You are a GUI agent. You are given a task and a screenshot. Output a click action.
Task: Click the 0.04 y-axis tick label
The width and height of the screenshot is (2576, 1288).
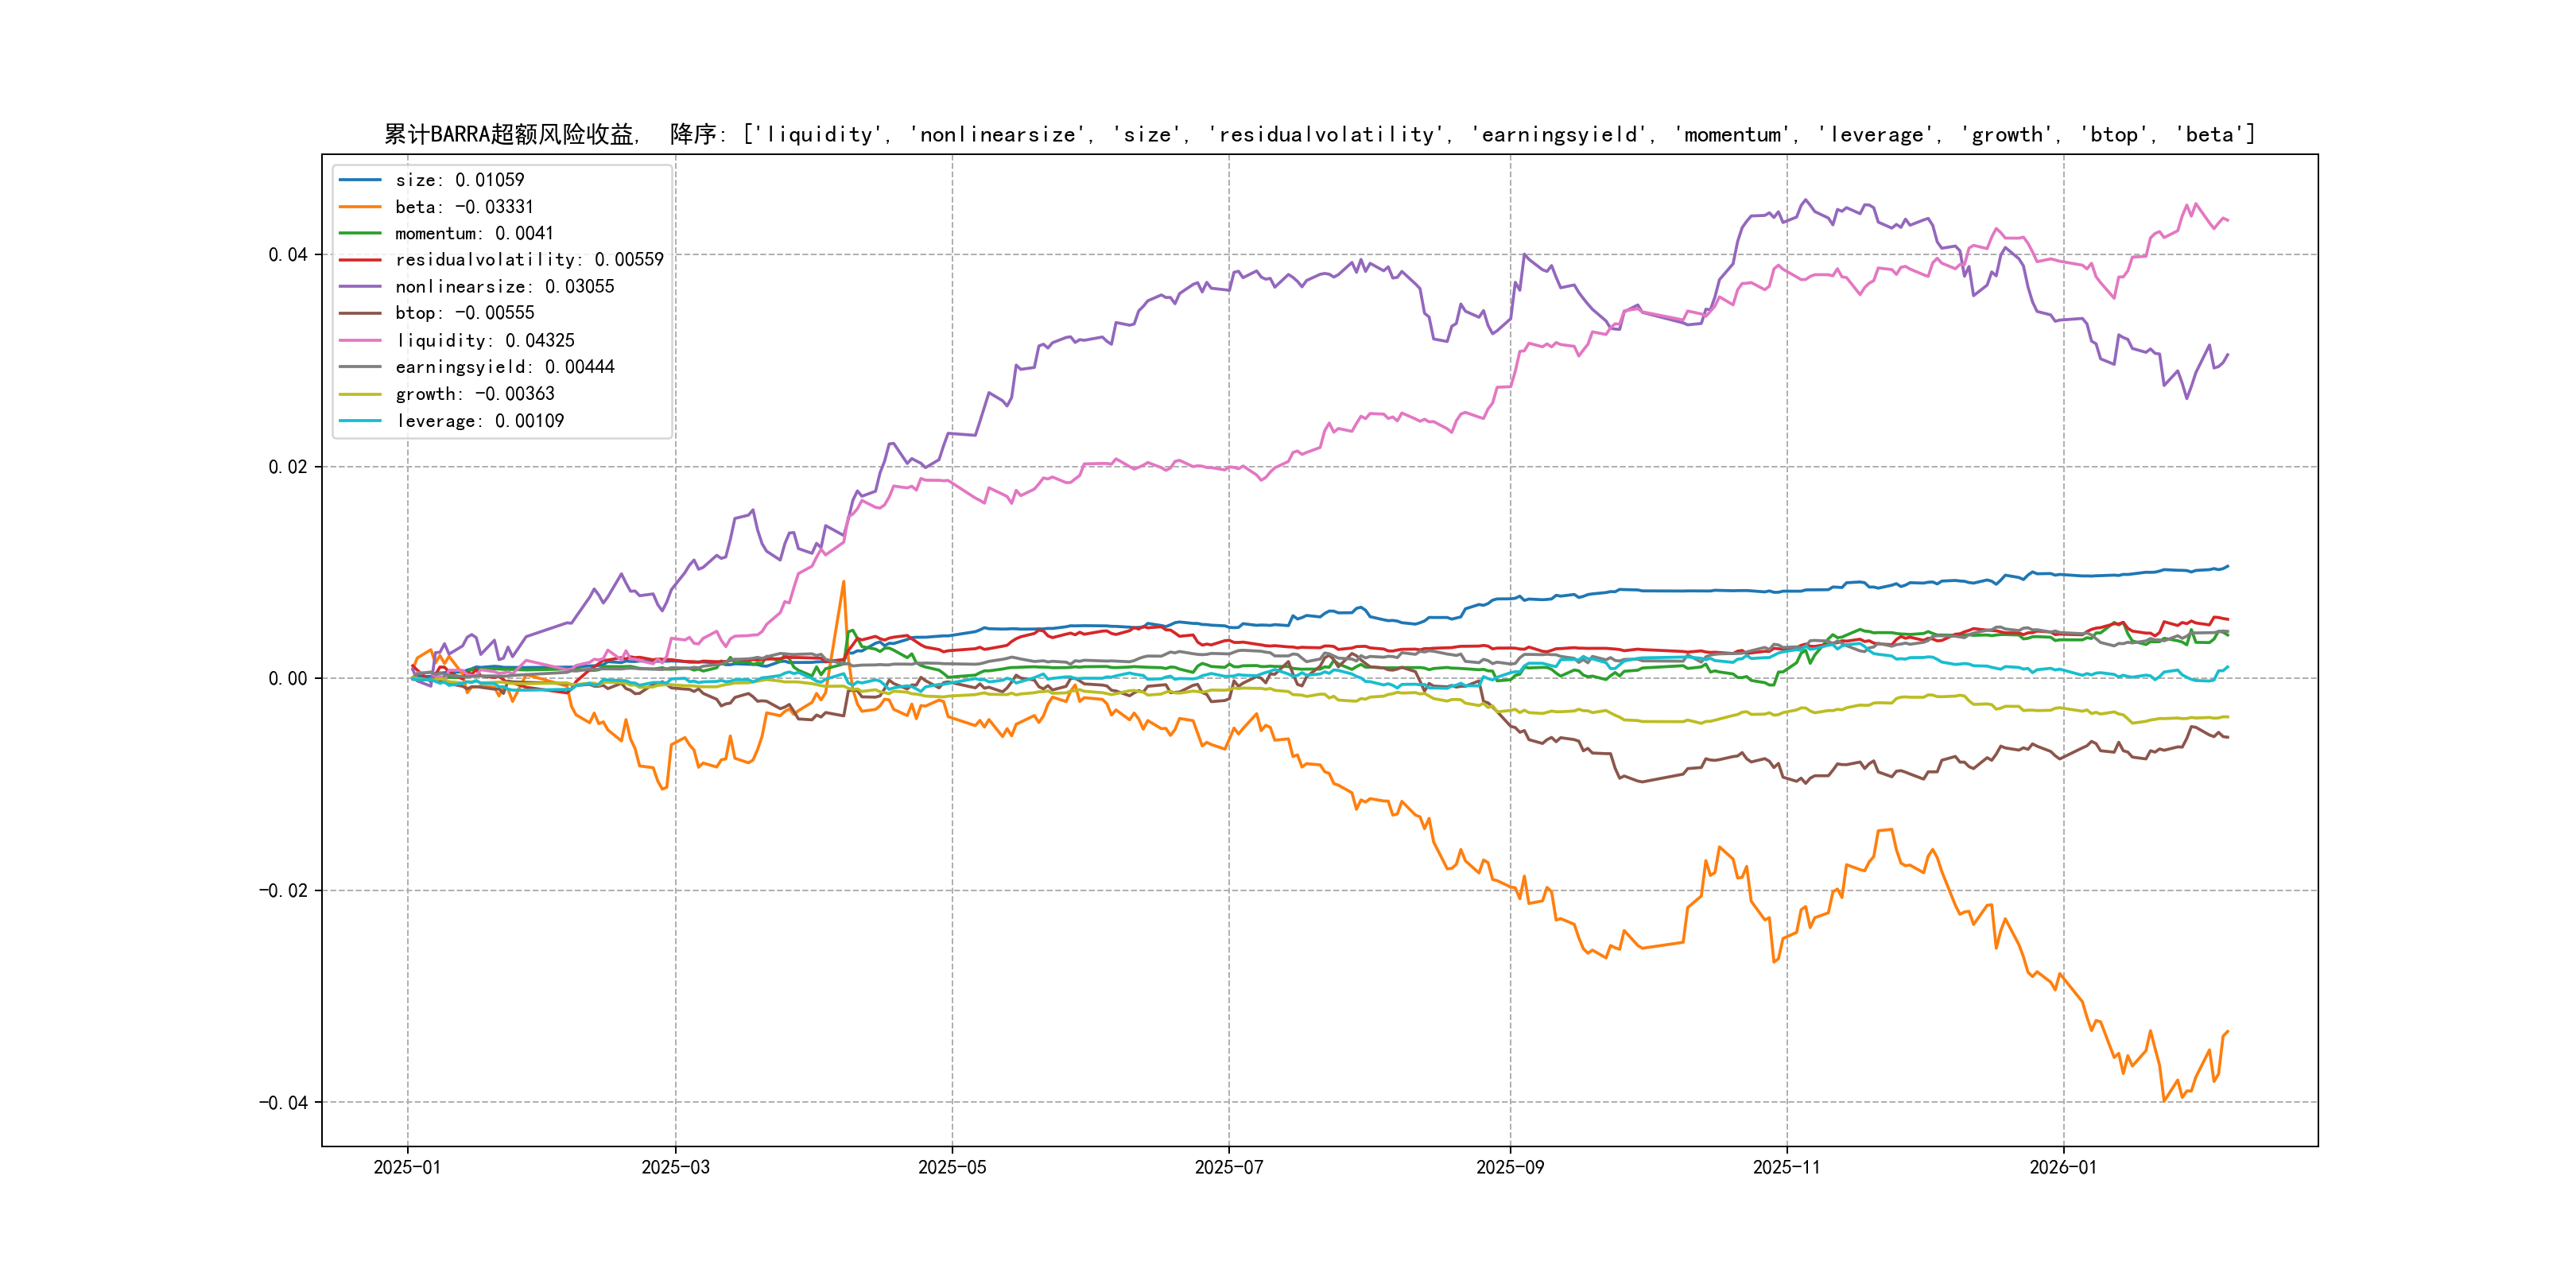(x=287, y=255)
